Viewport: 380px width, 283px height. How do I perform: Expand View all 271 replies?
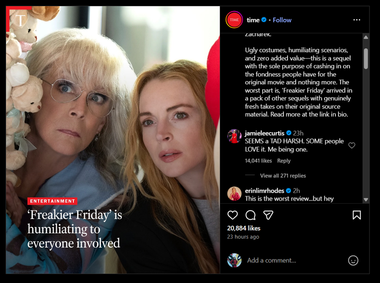coord(283,176)
